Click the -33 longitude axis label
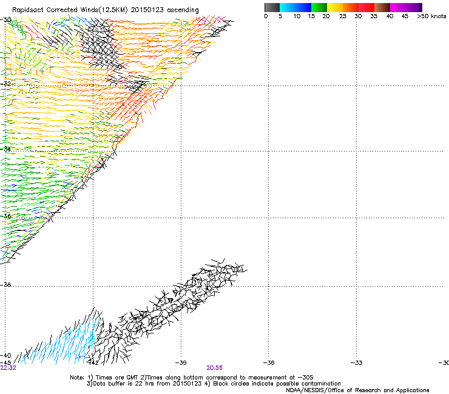 point(357,363)
